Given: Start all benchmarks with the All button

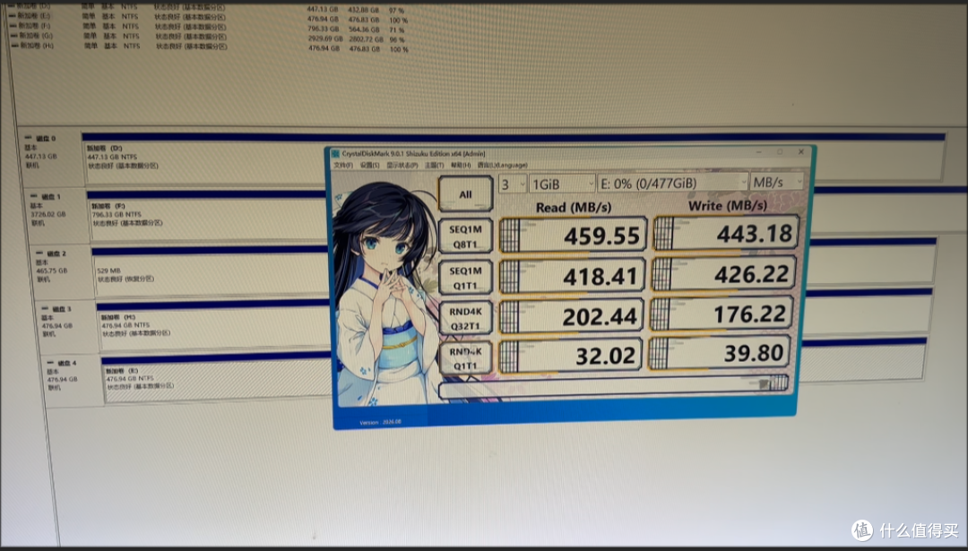Looking at the screenshot, I should (465, 194).
